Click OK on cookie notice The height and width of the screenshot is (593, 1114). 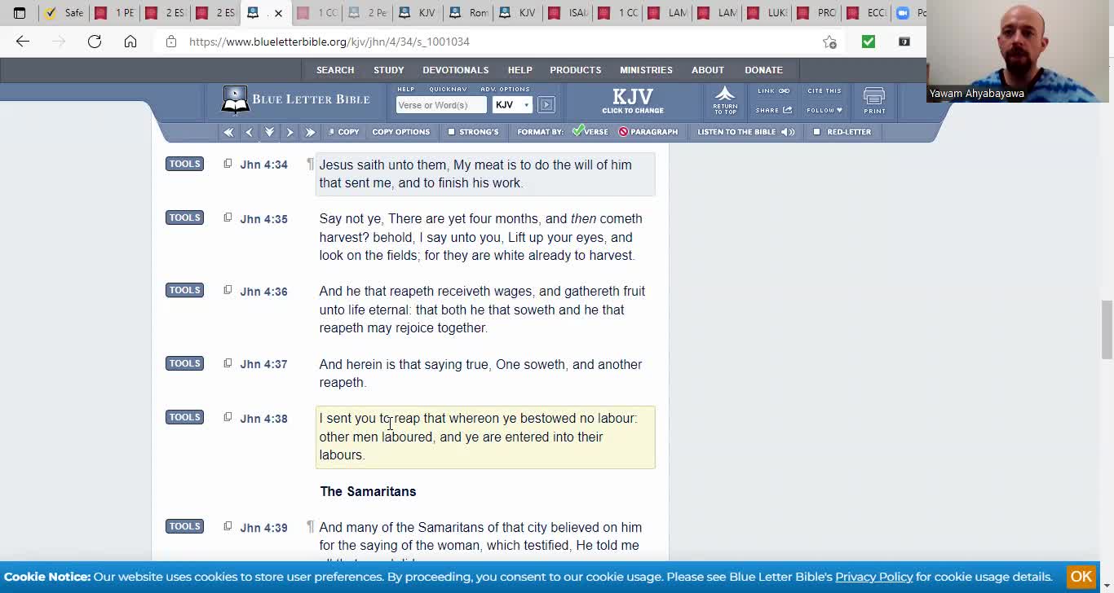coord(1081,577)
